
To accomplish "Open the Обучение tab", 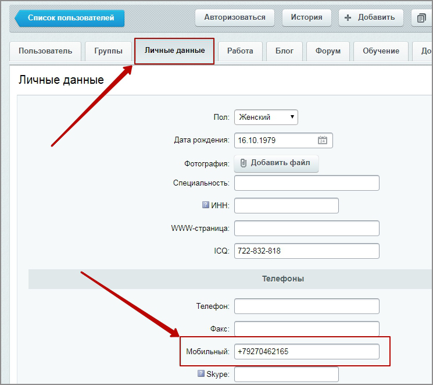I will (x=381, y=51).
